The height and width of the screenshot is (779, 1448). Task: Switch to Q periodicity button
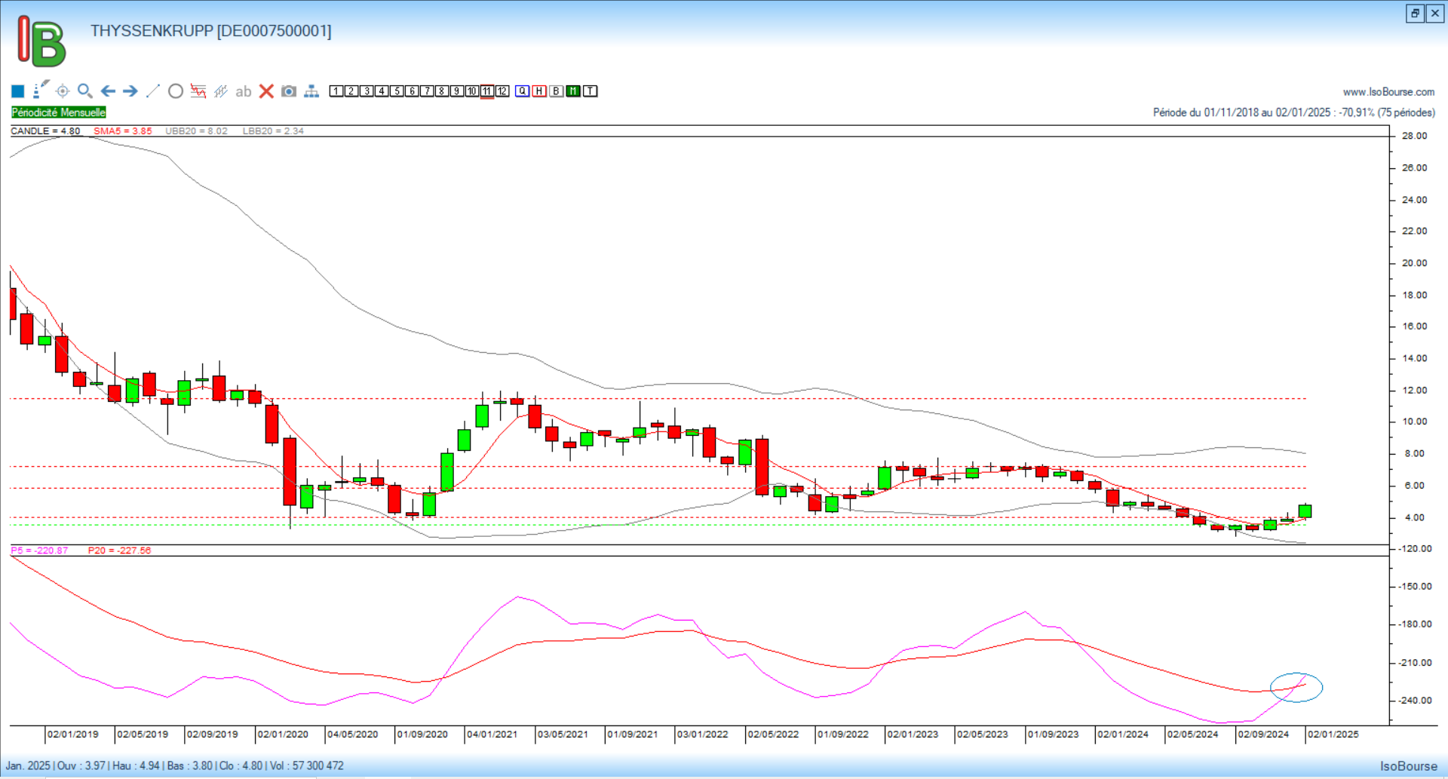(523, 91)
